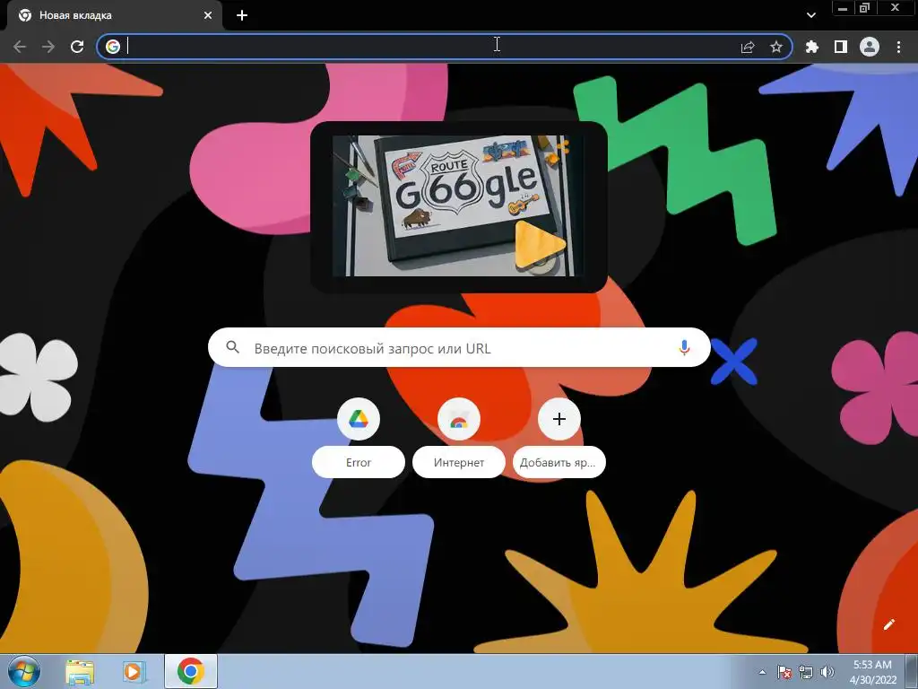Click the Show desktop strip
The image size is (918, 689).
point(912,672)
